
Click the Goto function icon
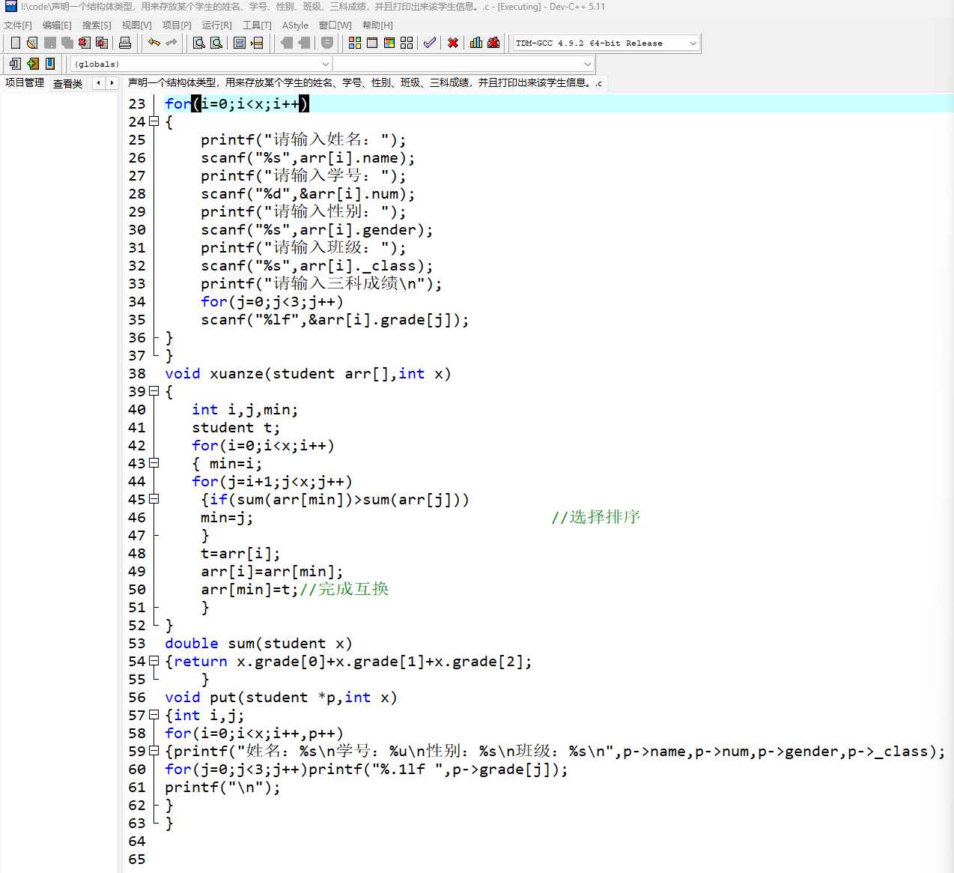[240, 43]
